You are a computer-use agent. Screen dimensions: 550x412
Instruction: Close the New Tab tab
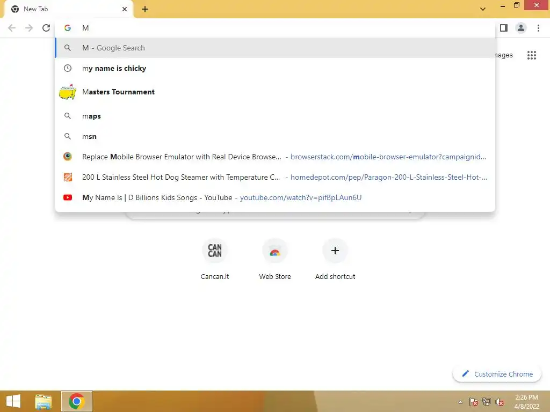coord(125,9)
